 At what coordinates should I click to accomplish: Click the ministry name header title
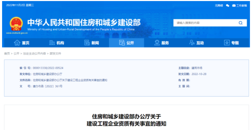coord(84,23)
